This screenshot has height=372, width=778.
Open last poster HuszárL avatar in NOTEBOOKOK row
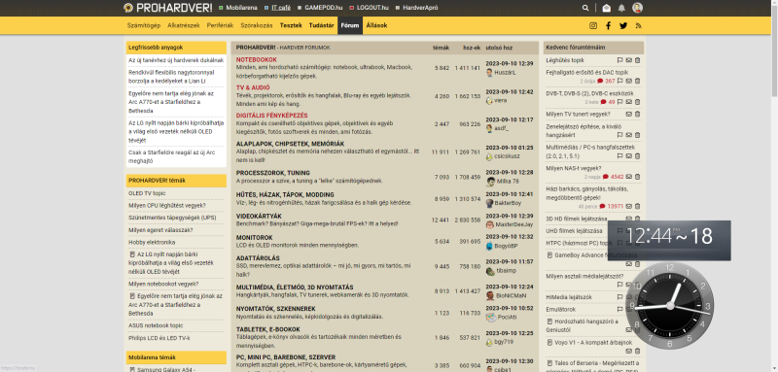click(x=490, y=72)
